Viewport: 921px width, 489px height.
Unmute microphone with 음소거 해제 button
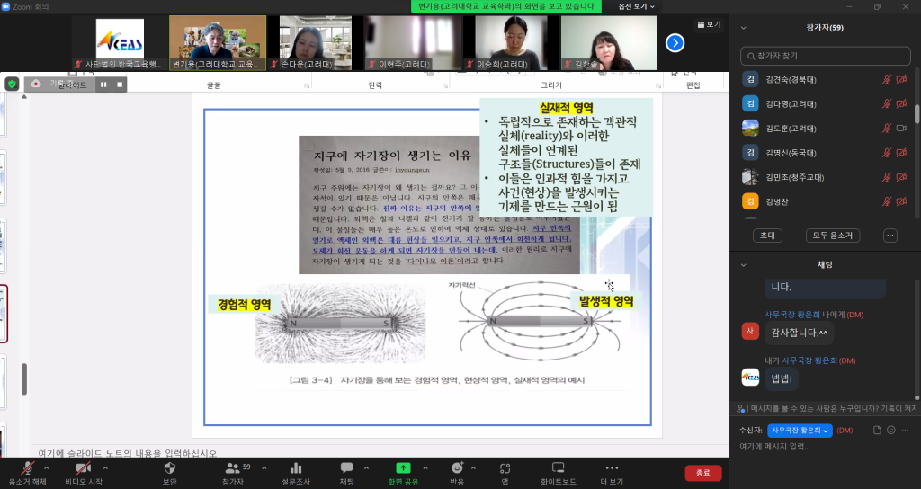(28, 468)
